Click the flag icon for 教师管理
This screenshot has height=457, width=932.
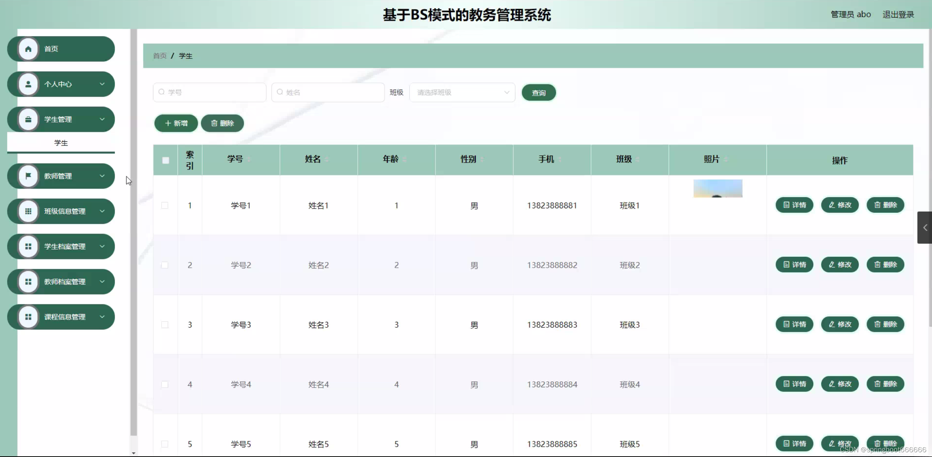[28, 176]
